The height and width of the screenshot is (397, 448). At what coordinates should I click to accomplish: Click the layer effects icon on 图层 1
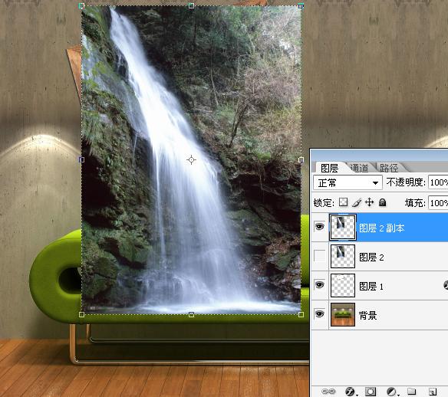446,285
